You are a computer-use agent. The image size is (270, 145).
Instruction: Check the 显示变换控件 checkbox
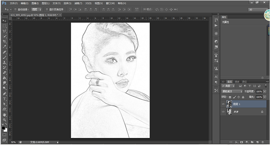pyautogui.click(x=46, y=9)
